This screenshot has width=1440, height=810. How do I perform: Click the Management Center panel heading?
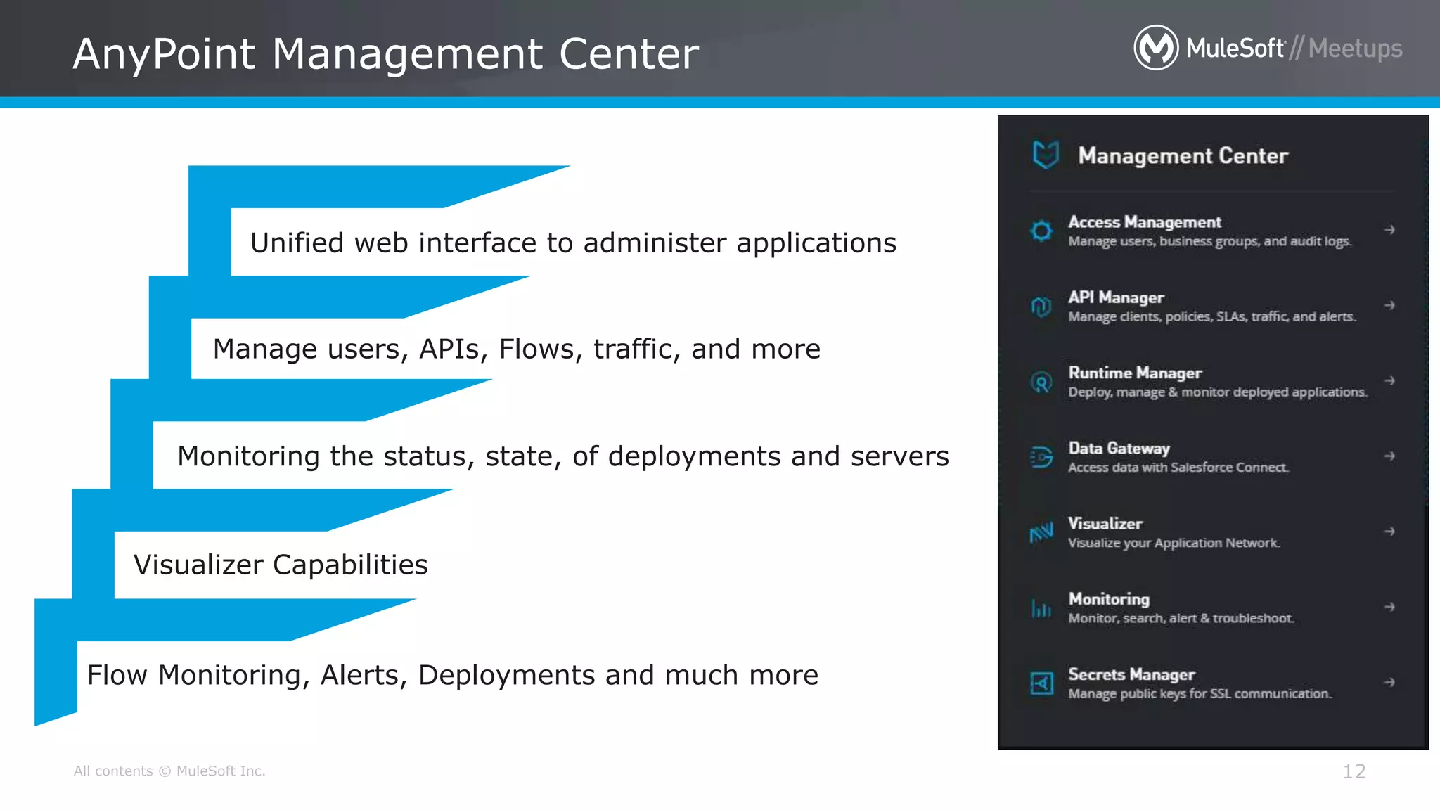tap(1183, 155)
